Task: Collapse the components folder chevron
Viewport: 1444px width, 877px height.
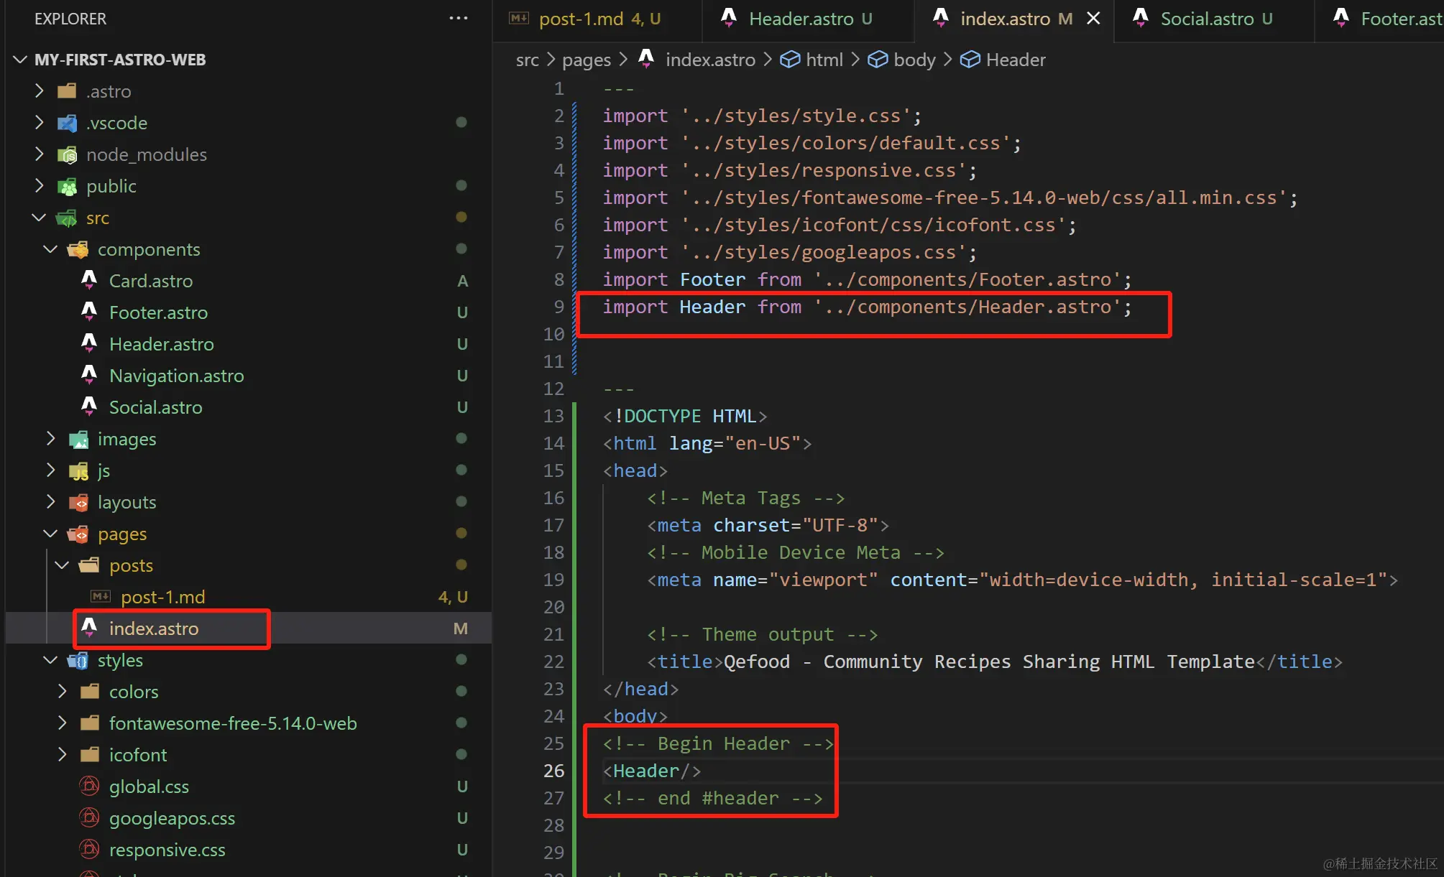Action: [50, 249]
